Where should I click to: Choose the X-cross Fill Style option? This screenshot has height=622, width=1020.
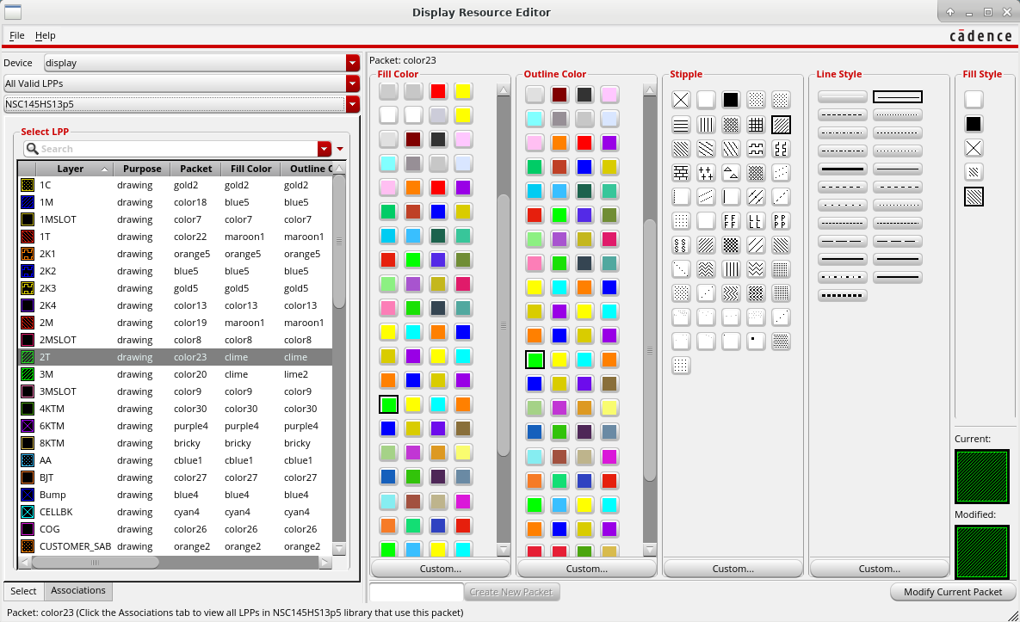[x=974, y=148]
